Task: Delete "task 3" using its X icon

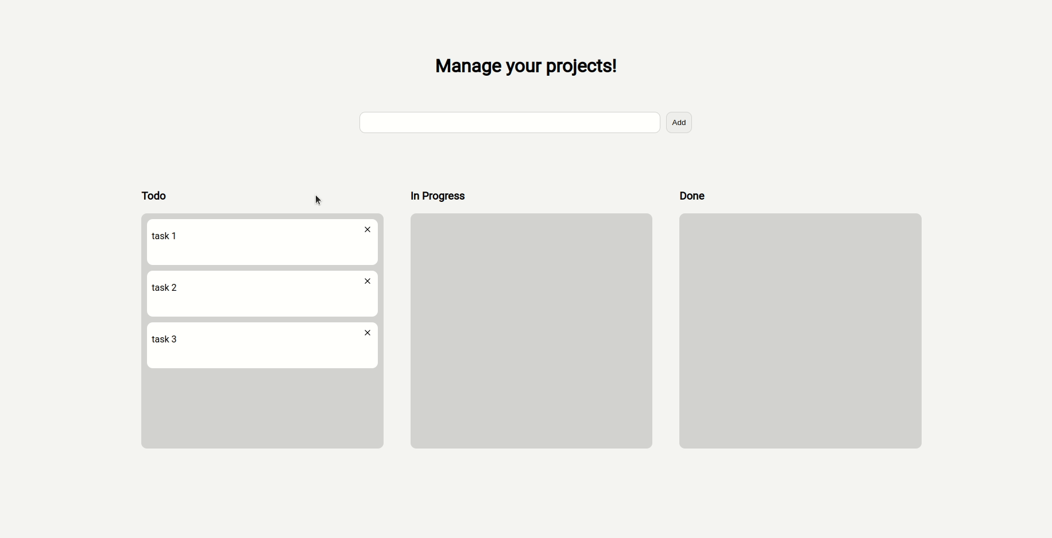Action: (x=368, y=333)
